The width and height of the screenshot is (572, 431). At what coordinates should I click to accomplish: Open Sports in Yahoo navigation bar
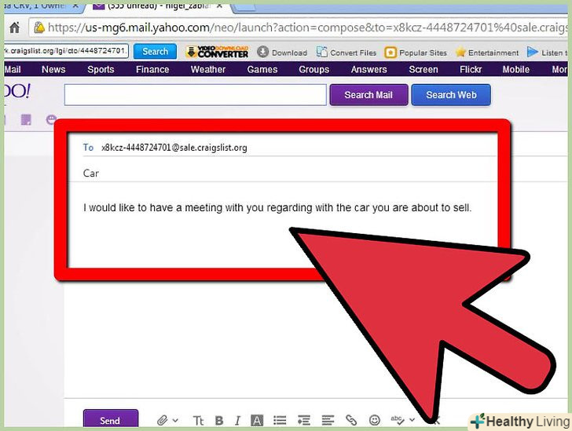point(101,69)
